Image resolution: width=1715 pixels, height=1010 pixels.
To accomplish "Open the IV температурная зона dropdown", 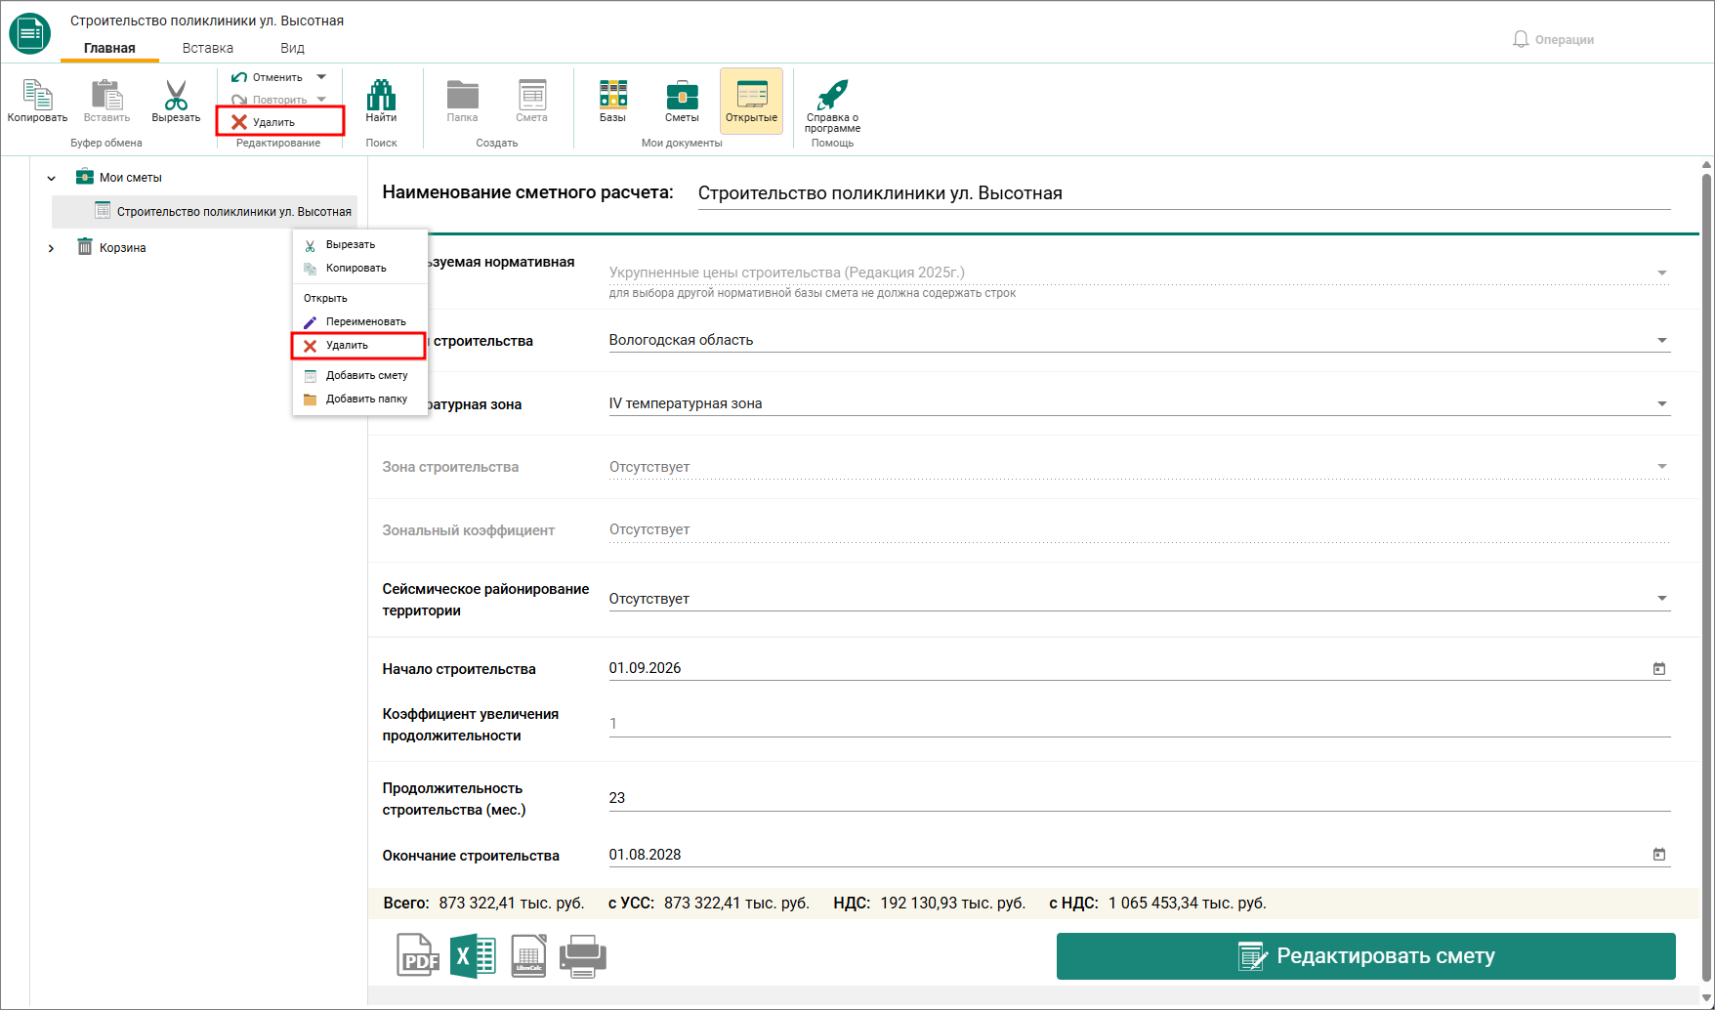I will click(x=1661, y=403).
